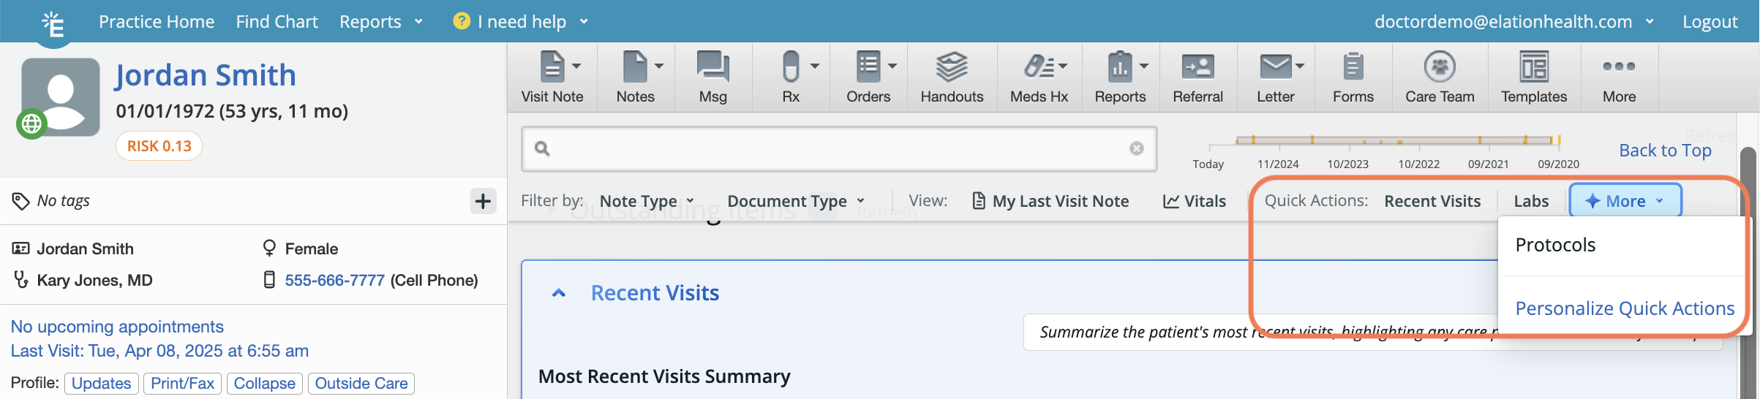Collapse the Recent Visits section
The width and height of the screenshot is (1760, 399).
point(559,293)
